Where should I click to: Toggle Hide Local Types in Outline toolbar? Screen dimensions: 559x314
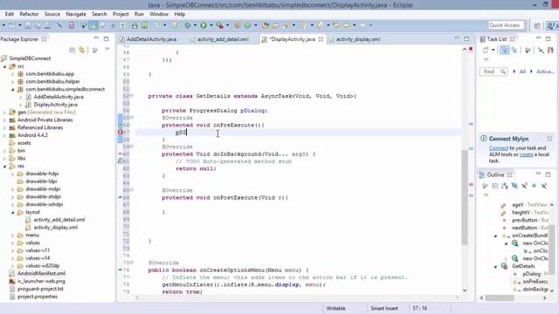point(543,186)
